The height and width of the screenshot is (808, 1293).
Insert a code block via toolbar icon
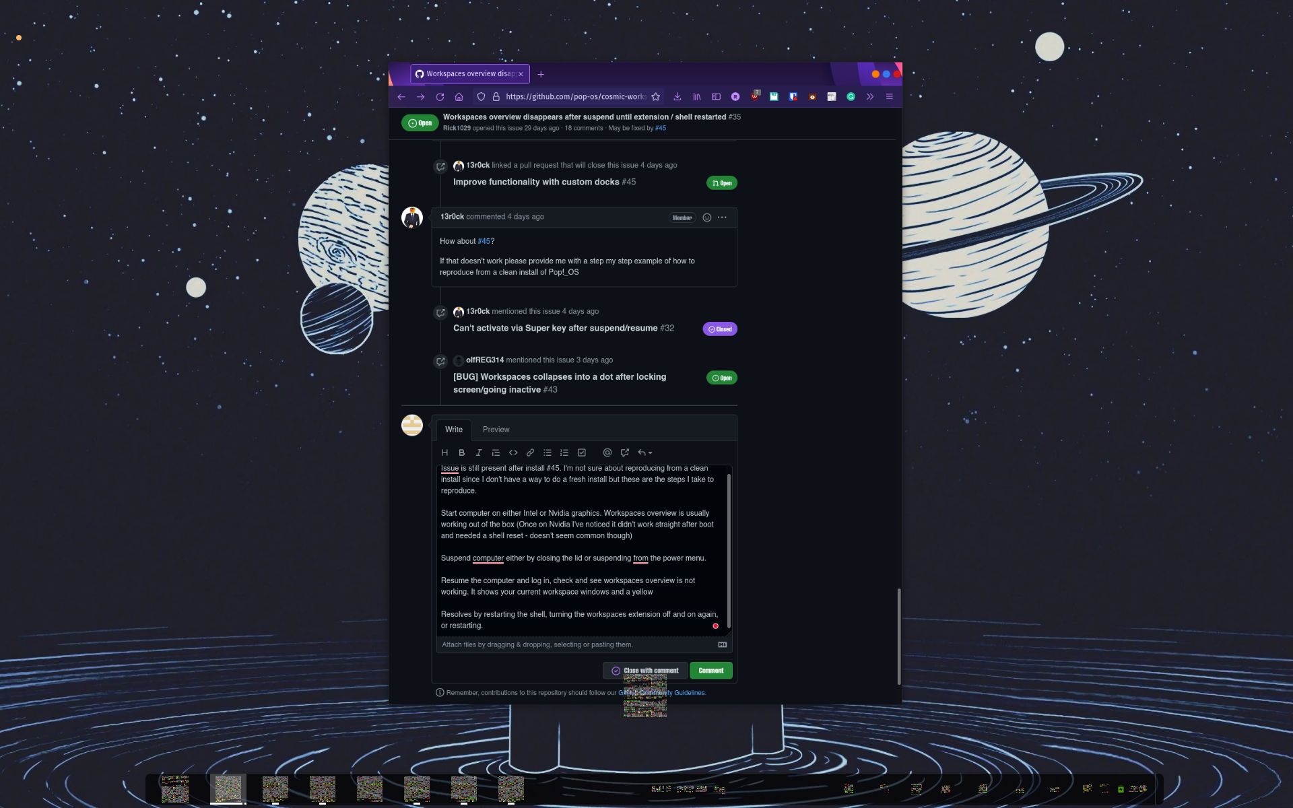pos(513,452)
